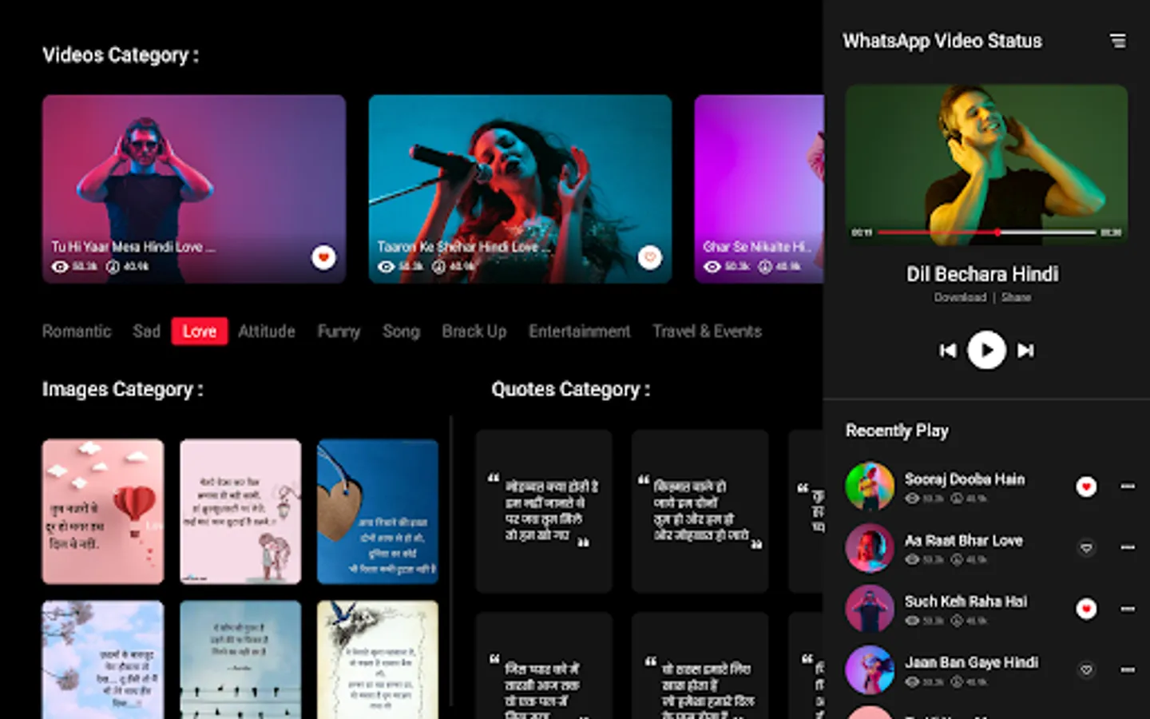Open more options for Jaan Ban Gaye Hindi

tap(1128, 669)
